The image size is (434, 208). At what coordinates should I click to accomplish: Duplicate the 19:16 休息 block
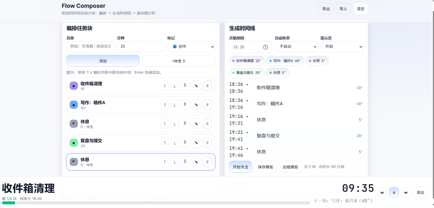pos(185,124)
